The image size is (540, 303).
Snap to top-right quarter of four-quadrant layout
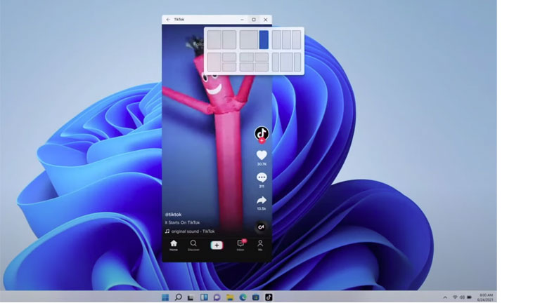point(262,57)
